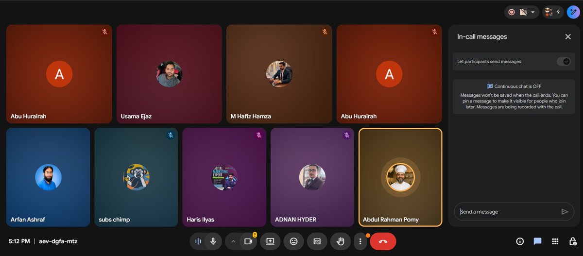583x256 pixels.
Task: Mute the microphone in bottom toolbar
Action: 212,241
